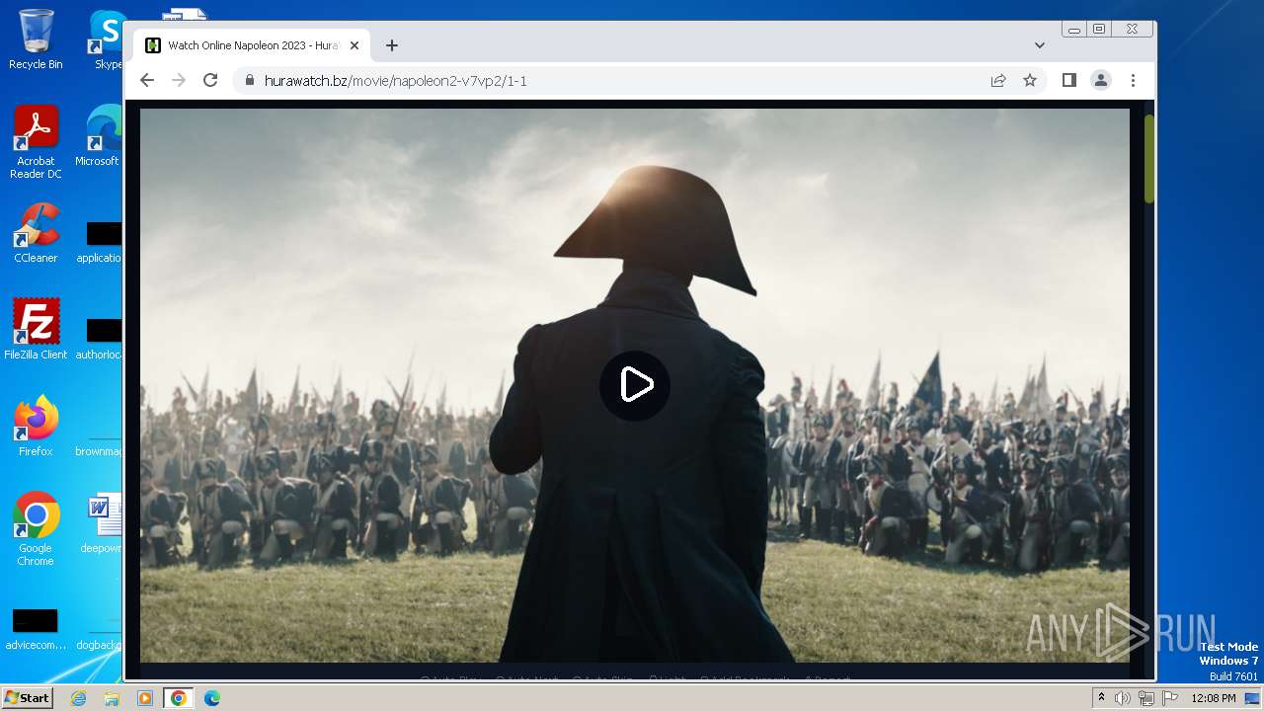Open Recycle Bin on desktop

(x=36, y=39)
